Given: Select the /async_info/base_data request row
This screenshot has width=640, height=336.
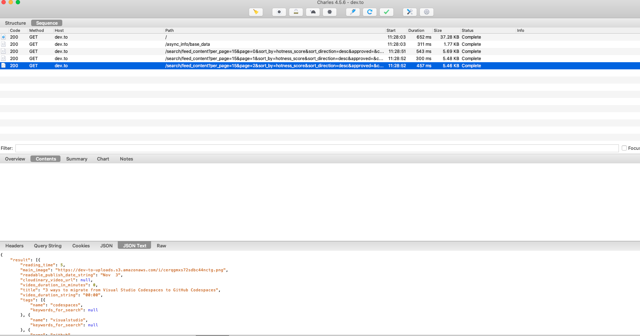Looking at the screenshot, I should tap(188, 44).
